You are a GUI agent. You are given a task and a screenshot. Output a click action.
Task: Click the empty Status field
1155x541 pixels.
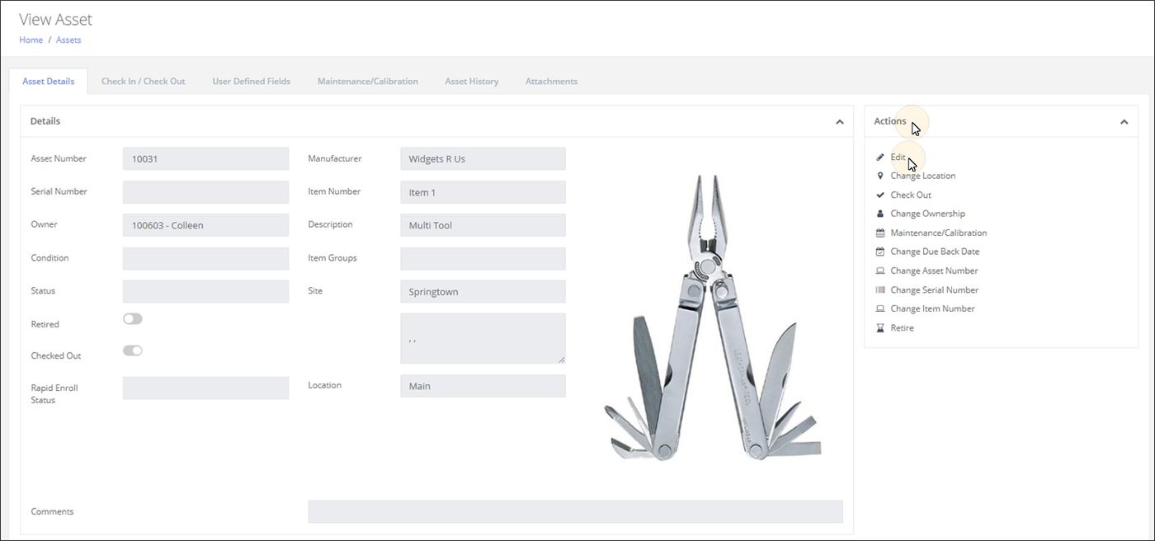coord(206,291)
